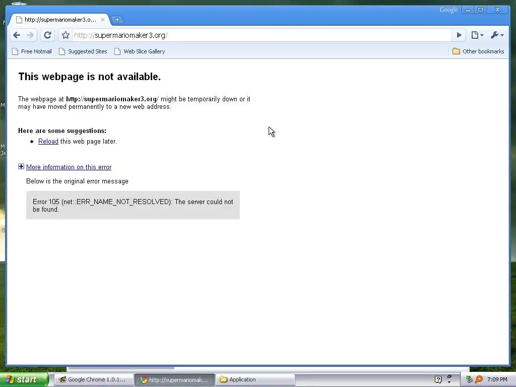The width and height of the screenshot is (516, 387).
Task: Collapse More information on this error
Action: pyautogui.click(x=21, y=166)
